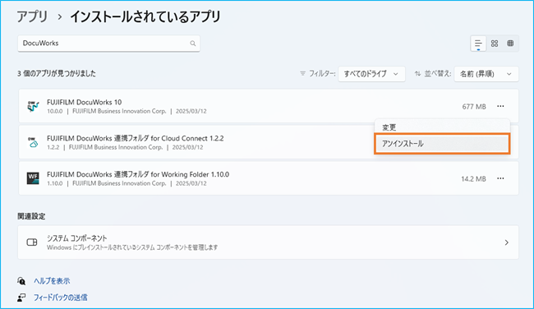Click the Working Folder WF app icon
The image size is (534, 309).
(33, 178)
